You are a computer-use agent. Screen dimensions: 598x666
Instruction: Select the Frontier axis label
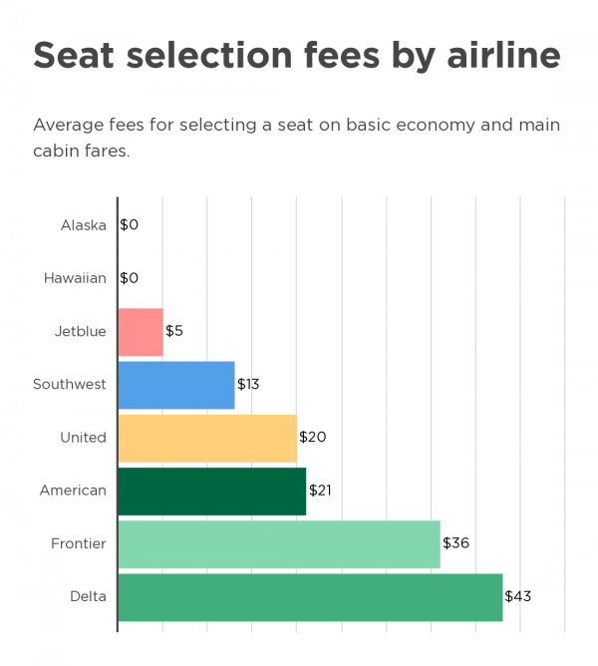coord(78,543)
